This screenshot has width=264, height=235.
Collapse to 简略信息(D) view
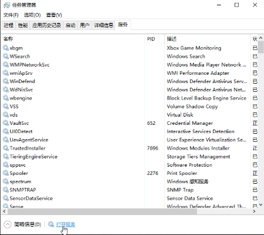coord(22,224)
